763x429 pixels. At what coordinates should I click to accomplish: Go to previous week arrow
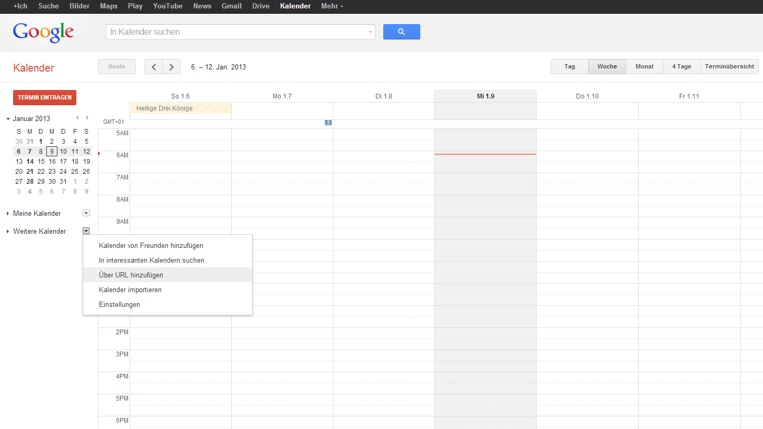pos(153,67)
